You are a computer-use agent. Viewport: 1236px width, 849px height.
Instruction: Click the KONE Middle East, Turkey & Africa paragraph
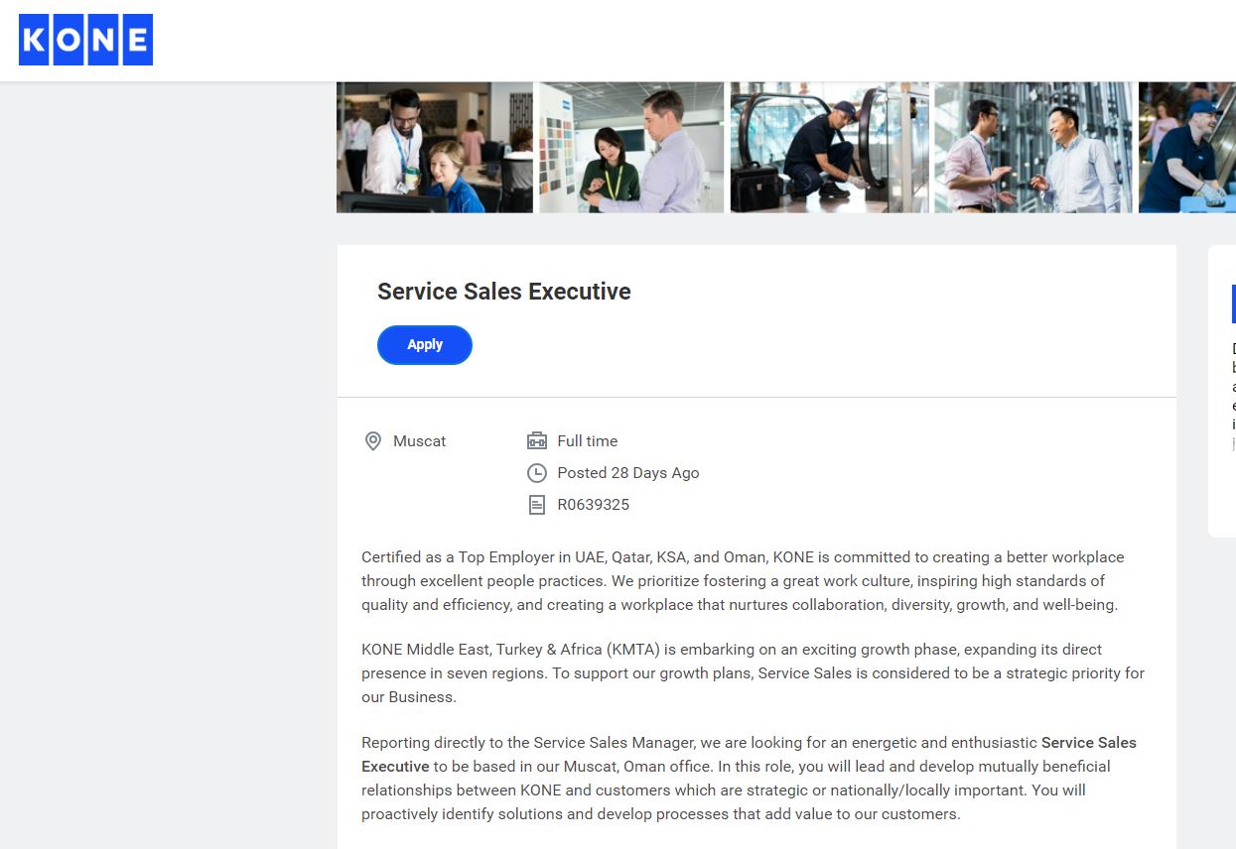753,673
